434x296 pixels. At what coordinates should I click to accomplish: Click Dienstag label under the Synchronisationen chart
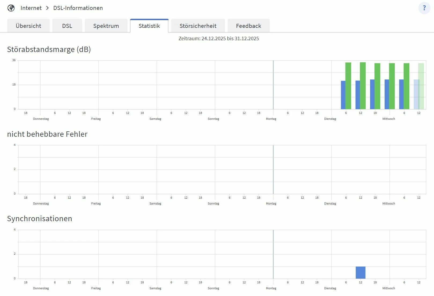[x=330, y=288]
